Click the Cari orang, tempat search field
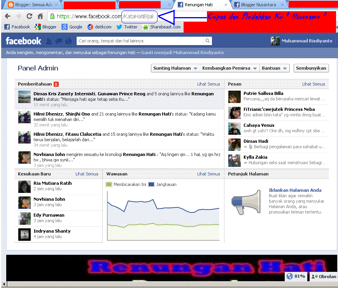The width and height of the screenshot is (338, 289). click(140, 41)
